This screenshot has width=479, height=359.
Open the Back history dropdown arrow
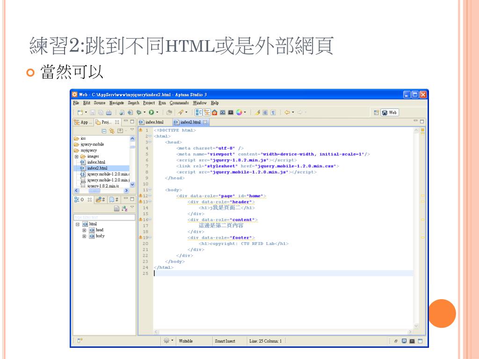coord(293,112)
